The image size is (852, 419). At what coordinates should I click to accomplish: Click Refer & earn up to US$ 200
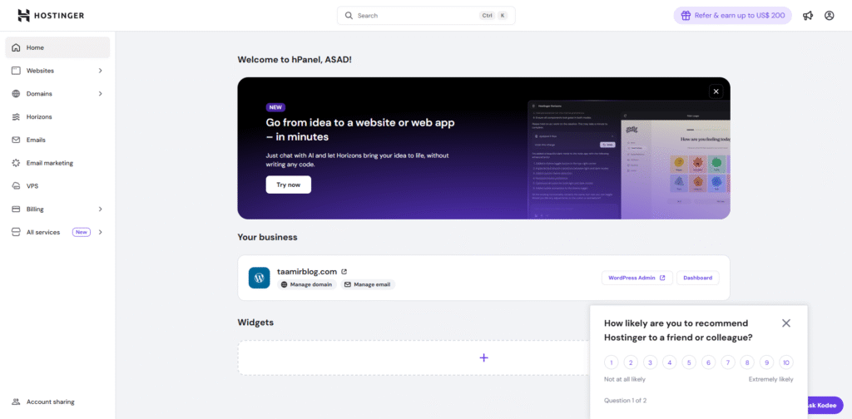point(732,16)
